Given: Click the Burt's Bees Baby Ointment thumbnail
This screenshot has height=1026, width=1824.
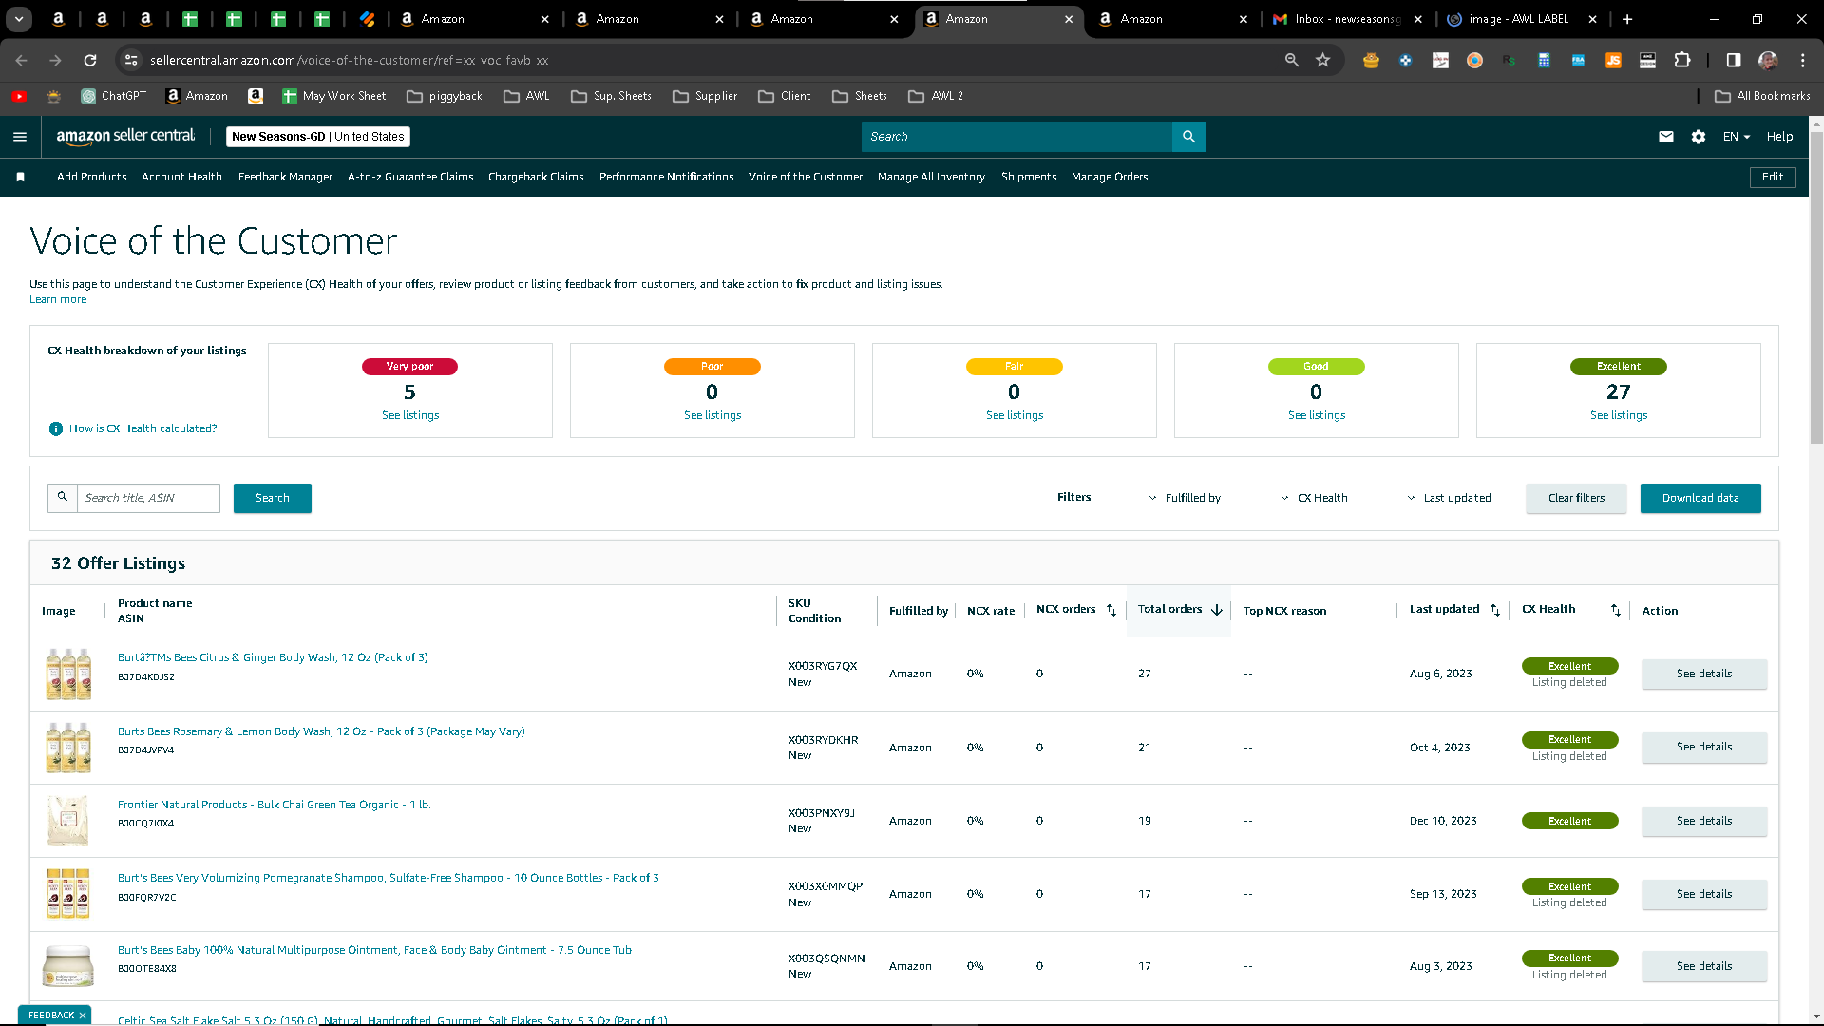Looking at the screenshot, I should tap(68, 966).
